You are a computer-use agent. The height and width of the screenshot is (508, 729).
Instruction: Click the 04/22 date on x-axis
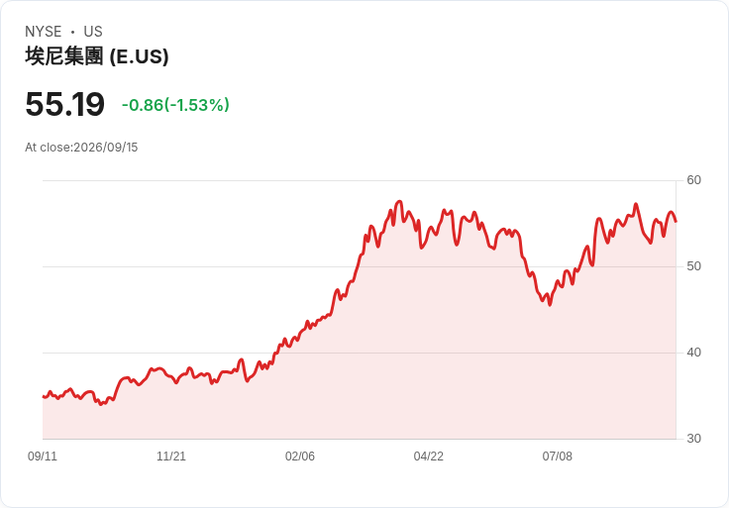pos(429,457)
